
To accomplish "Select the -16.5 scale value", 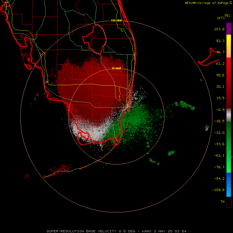I will click(219, 121).
